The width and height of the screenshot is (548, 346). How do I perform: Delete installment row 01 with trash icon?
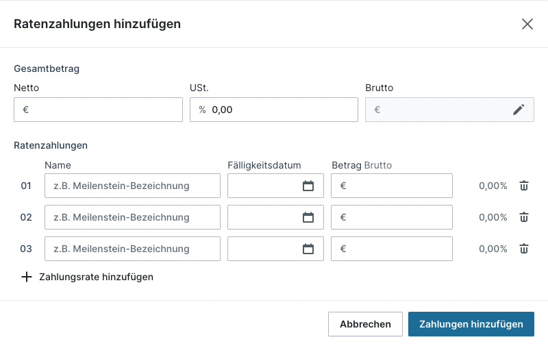point(524,186)
